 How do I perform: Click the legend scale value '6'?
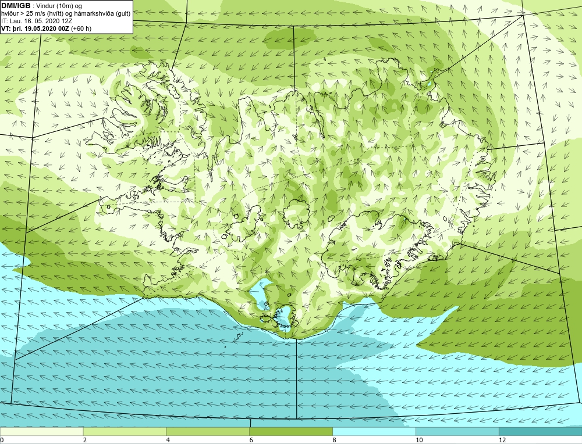(x=251, y=440)
